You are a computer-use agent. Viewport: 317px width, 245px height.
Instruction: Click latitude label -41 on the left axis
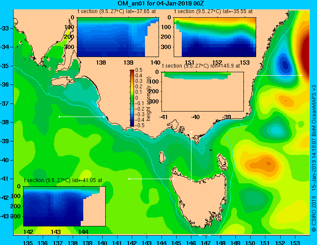pos(5,179)
